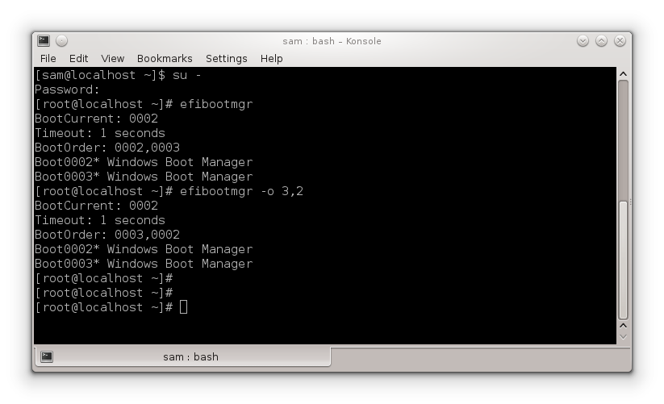Click scrollbar up arrow at top
This screenshot has height=404, width=664.
623,74
